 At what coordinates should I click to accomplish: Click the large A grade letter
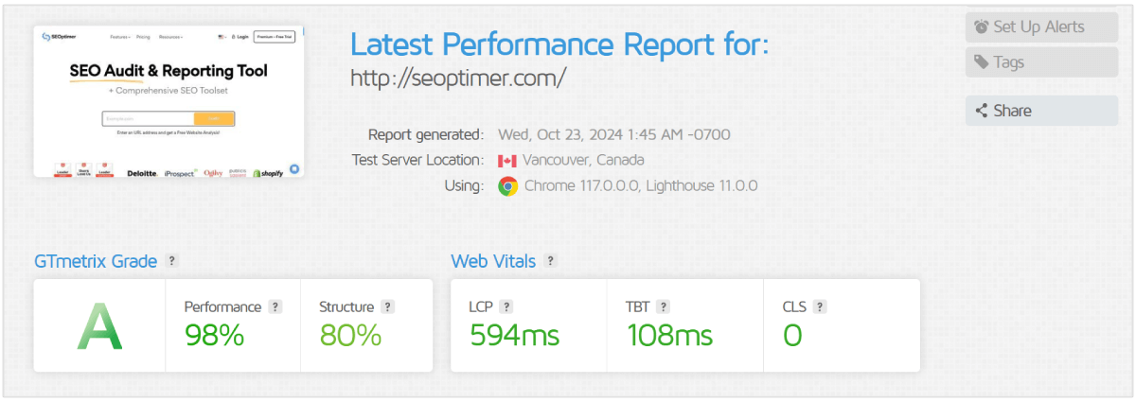coord(99,326)
